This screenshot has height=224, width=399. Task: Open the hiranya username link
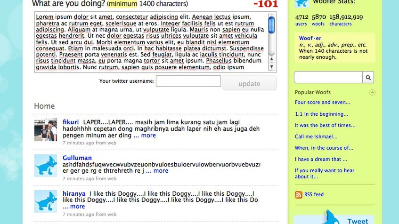[x=74, y=194]
